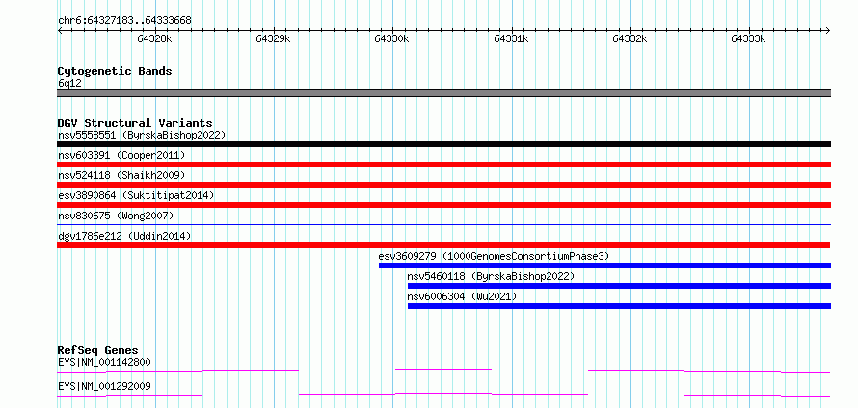Click the 64329k ruler position
Image resolution: width=858 pixels, height=408 pixels.
tap(274, 38)
